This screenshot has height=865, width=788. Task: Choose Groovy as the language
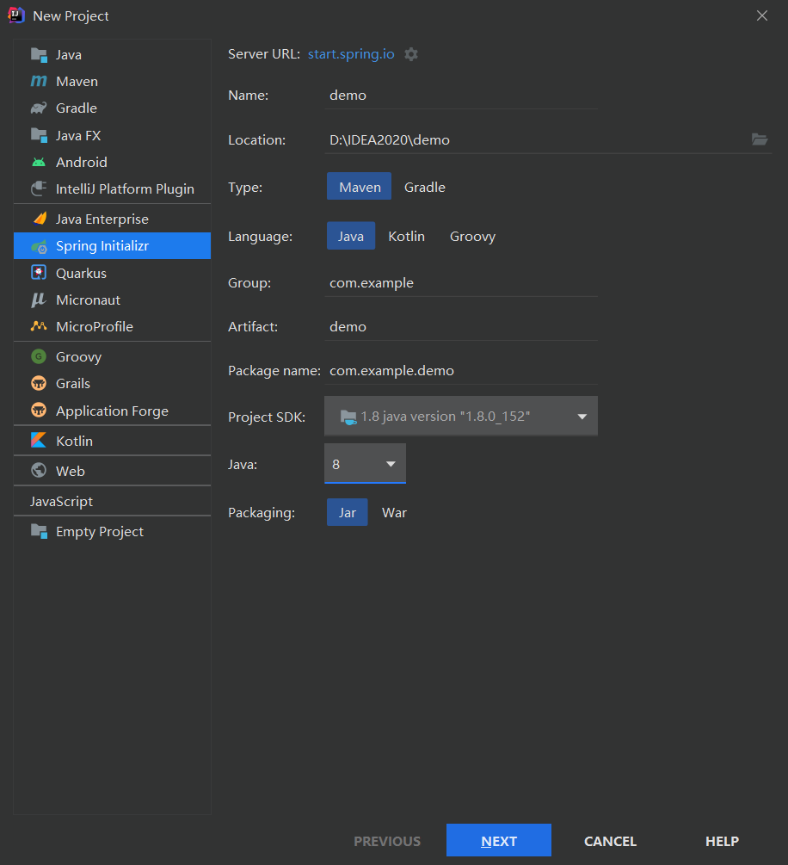tap(472, 236)
